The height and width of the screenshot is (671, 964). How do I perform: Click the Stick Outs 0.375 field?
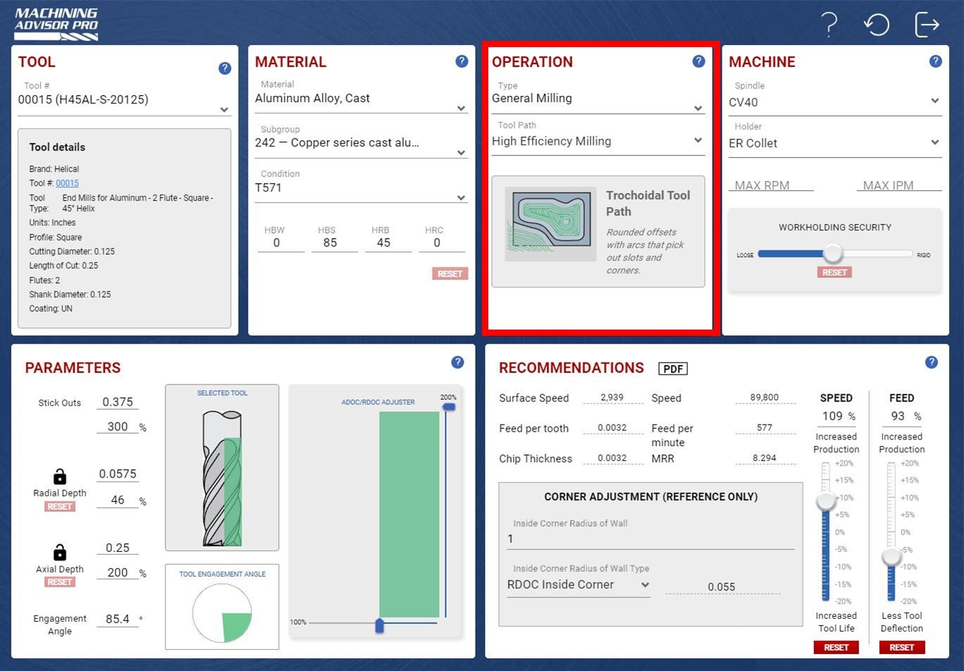point(118,402)
